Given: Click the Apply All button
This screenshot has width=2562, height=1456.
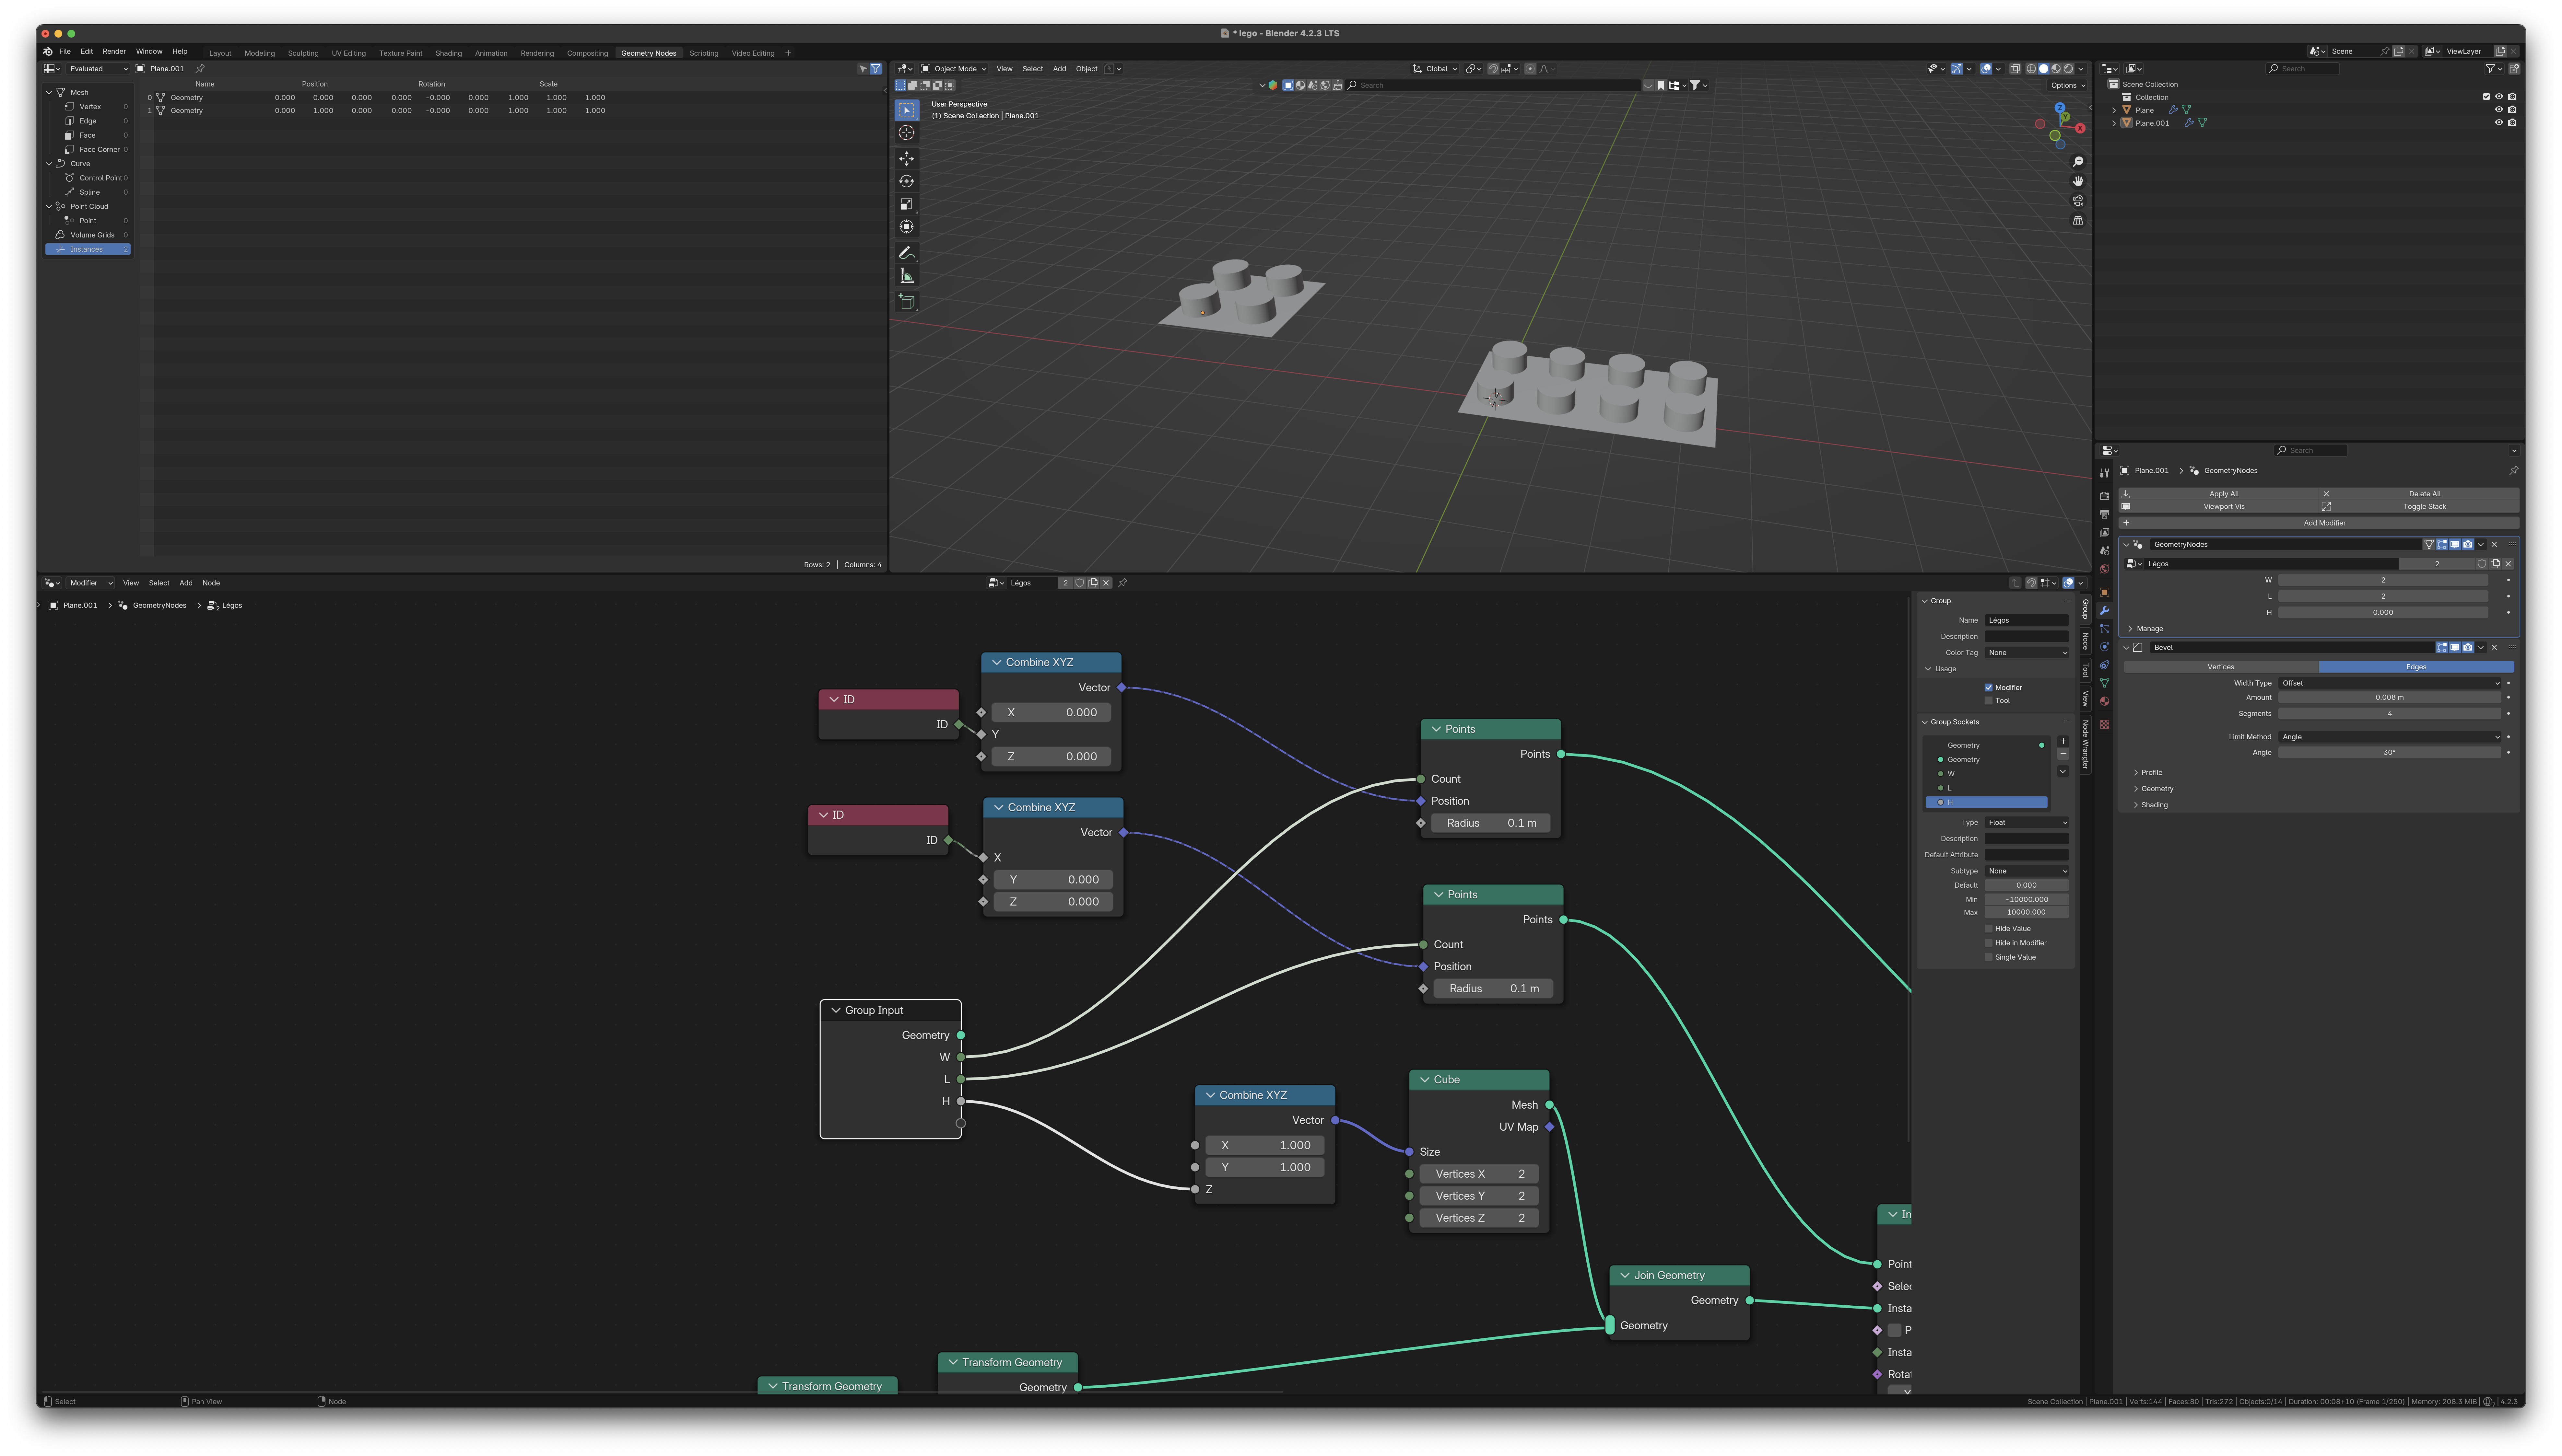Looking at the screenshot, I should 2219,494.
